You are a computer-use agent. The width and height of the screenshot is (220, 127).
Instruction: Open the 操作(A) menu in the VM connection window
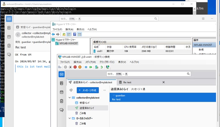coord(78,62)
